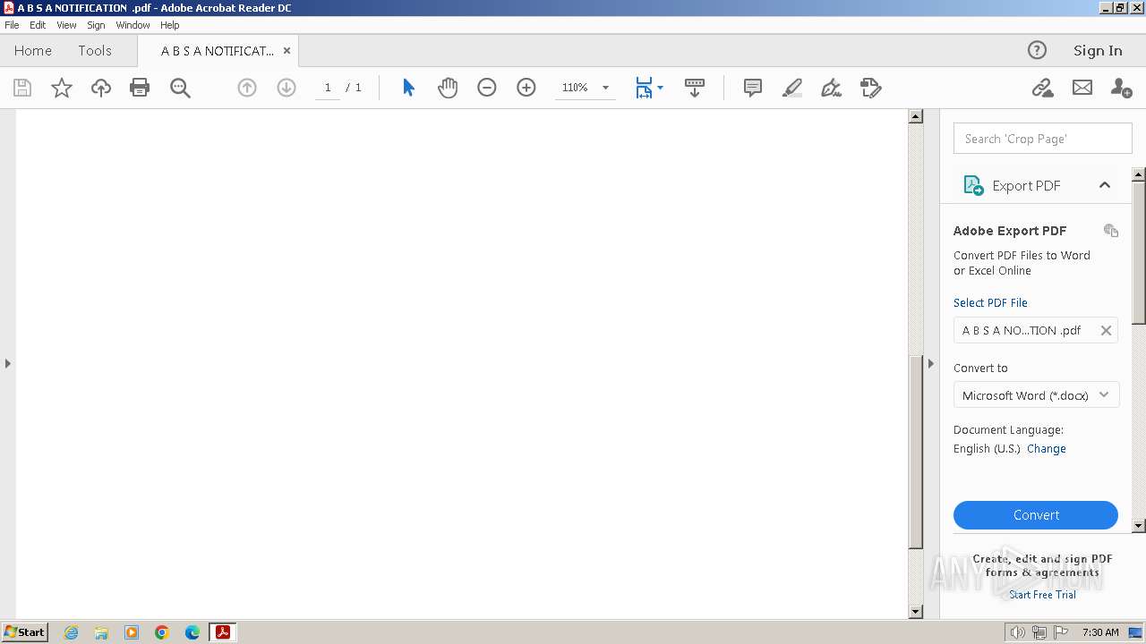
Task: Zoom in with the plus icon
Action: pos(526,88)
